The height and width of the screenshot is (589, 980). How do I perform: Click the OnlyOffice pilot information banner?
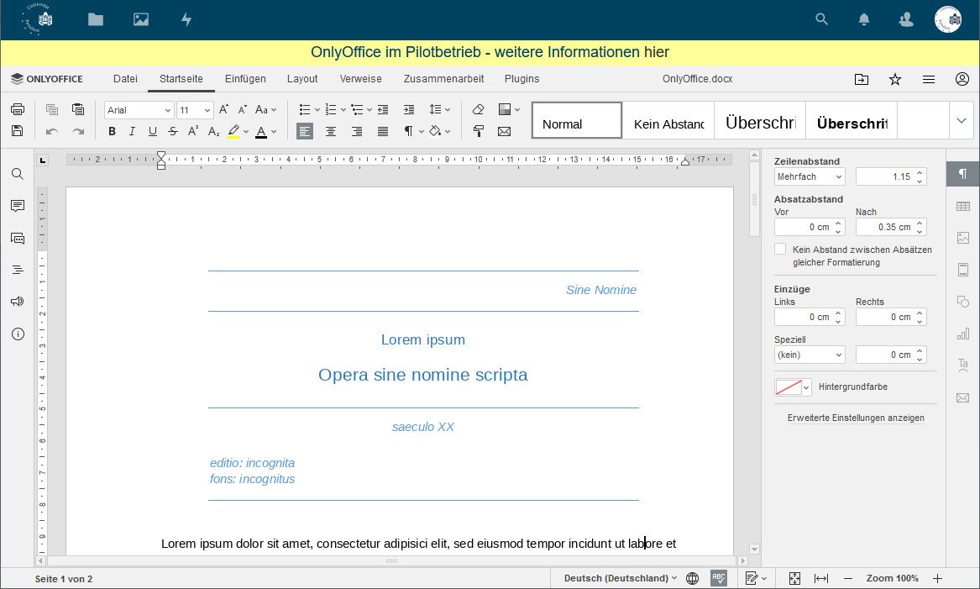[490, 52]
